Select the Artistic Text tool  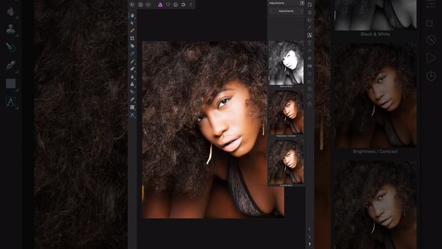(x=132, y=115)
